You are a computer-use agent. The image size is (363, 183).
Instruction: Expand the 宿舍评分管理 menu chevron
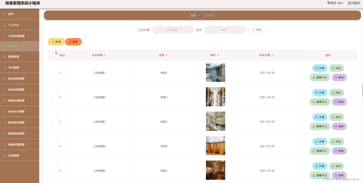[34, 112]
